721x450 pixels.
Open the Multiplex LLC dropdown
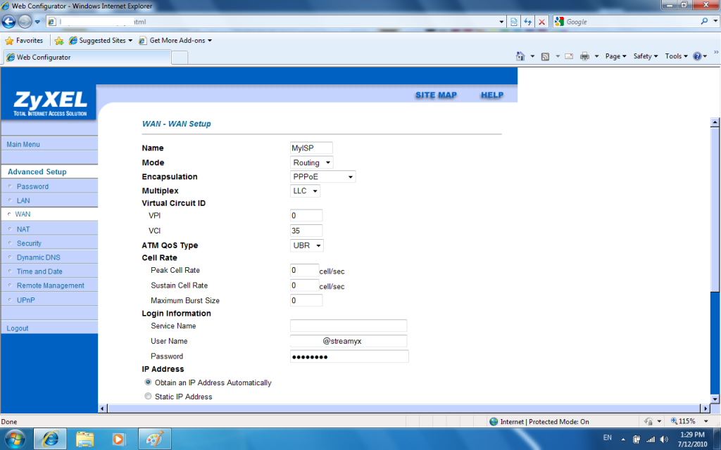(305, 191)
